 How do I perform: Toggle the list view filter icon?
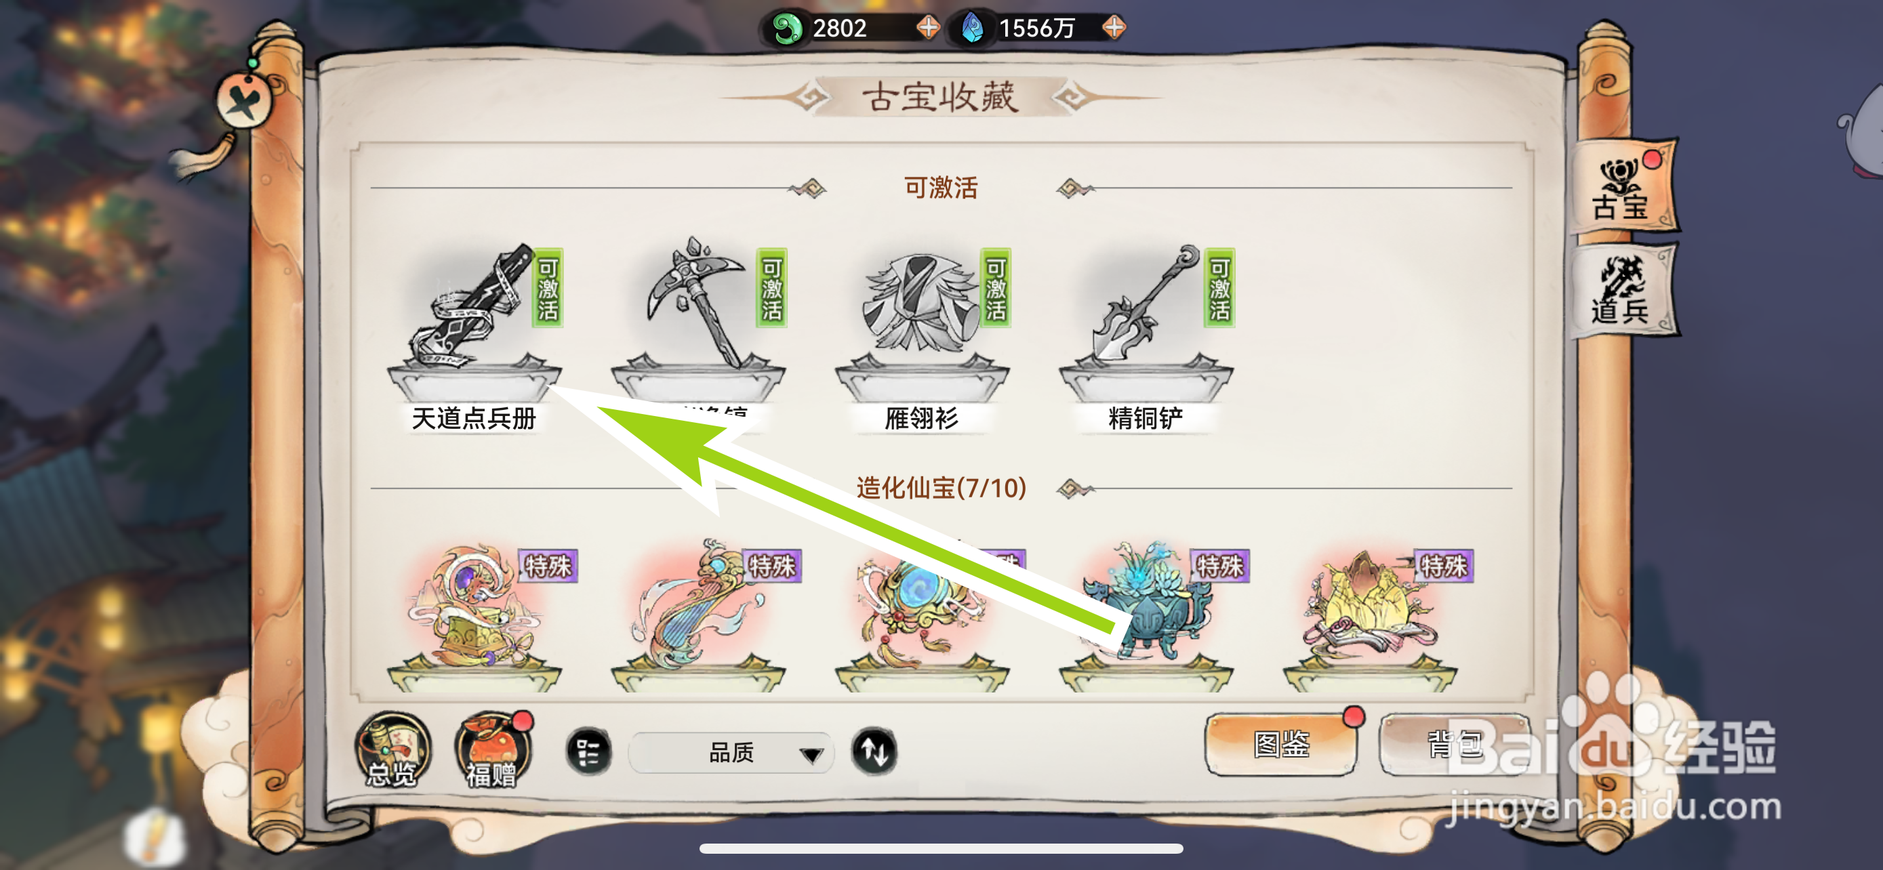pos(588,751)
